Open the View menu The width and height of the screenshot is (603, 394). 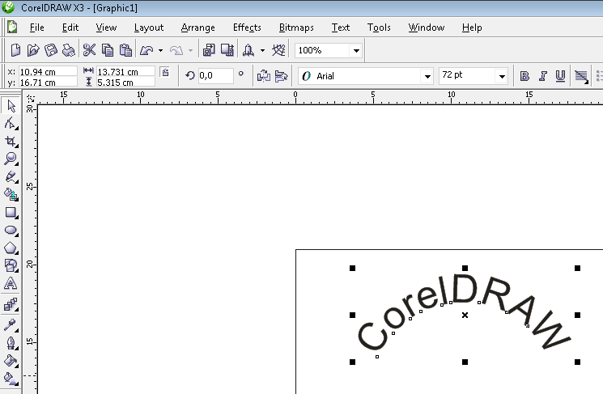coord(106,28)
